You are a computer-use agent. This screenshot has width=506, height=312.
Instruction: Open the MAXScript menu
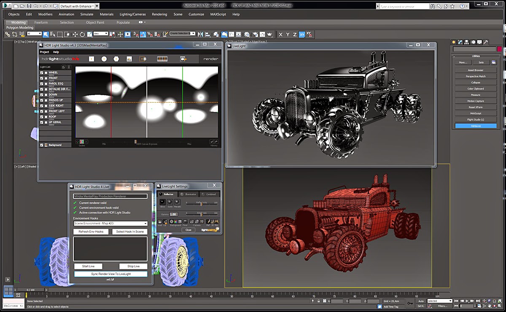click(x=218, y=14)
